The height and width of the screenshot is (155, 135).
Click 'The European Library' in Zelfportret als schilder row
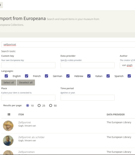click(119, 137)
